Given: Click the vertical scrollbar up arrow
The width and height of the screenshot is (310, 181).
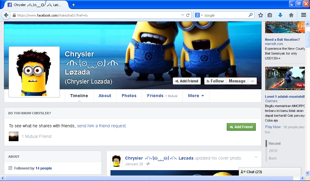Looking at the screenshot, I should pos(307,24).
